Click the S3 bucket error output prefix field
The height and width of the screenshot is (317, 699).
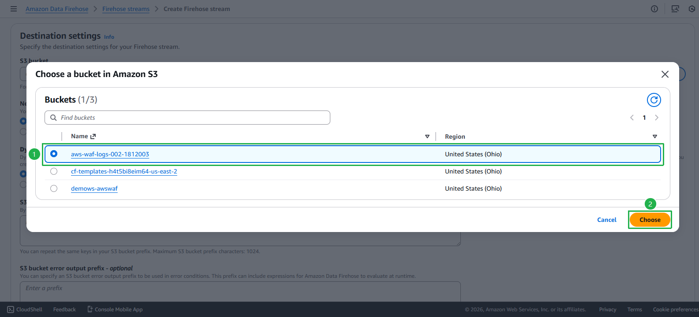pos(240,291)
